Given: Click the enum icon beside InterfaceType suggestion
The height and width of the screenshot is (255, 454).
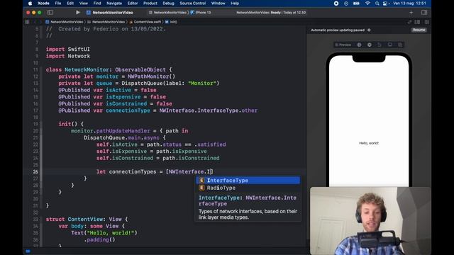Looking at the screenshot, I should pos(201,181).
